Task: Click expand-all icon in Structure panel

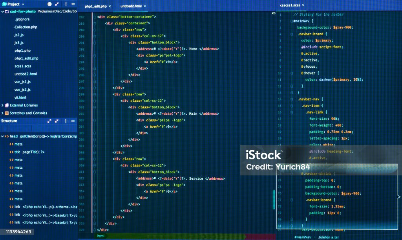Action: coord(49,121)
